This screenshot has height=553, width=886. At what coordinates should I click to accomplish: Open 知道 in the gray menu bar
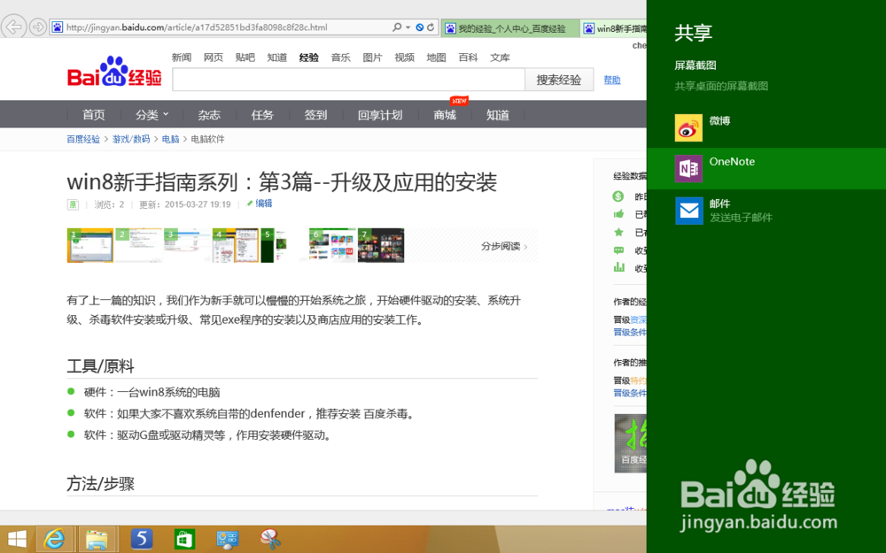[498, 114]
